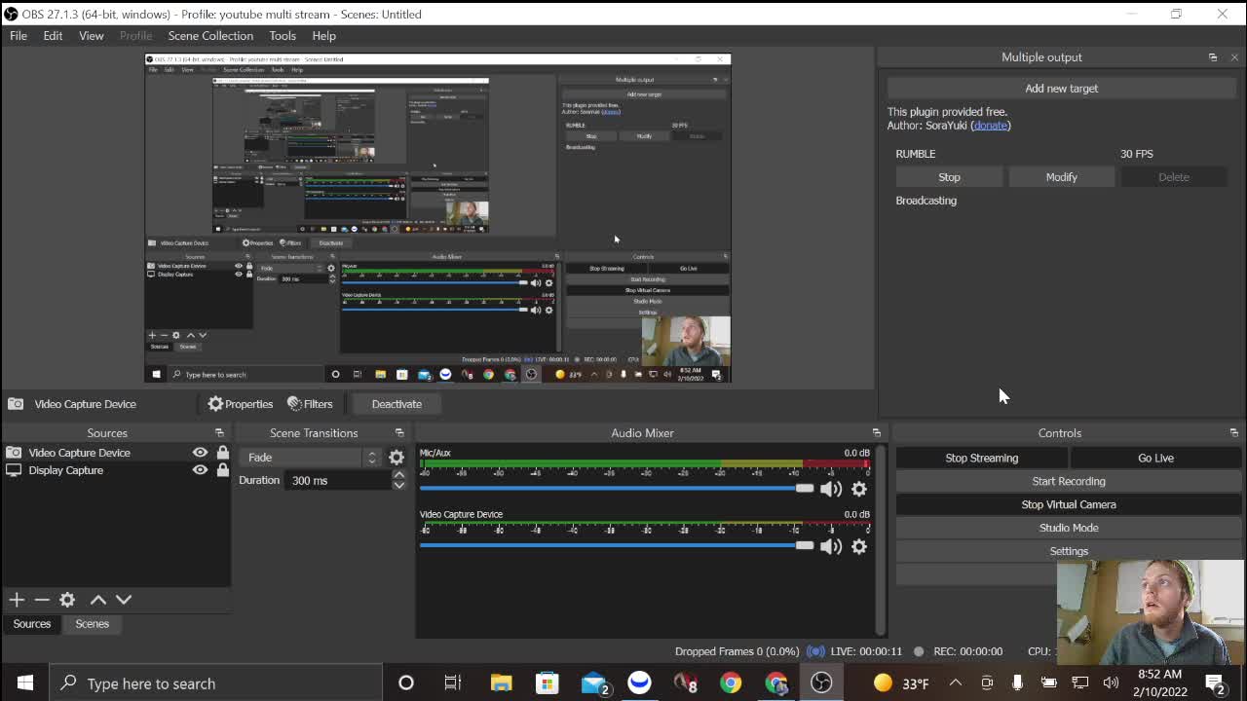Open Google Chrome from taskbar

pyautogui.click(x=731, y=683)
